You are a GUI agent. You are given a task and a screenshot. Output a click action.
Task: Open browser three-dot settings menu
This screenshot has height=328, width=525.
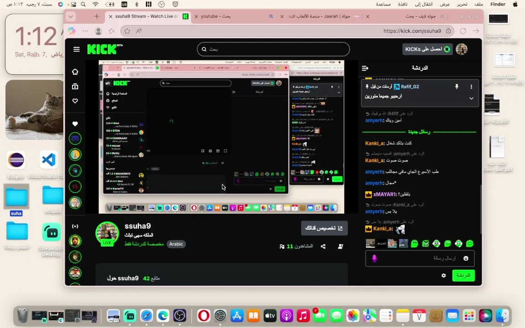[85, 31]
